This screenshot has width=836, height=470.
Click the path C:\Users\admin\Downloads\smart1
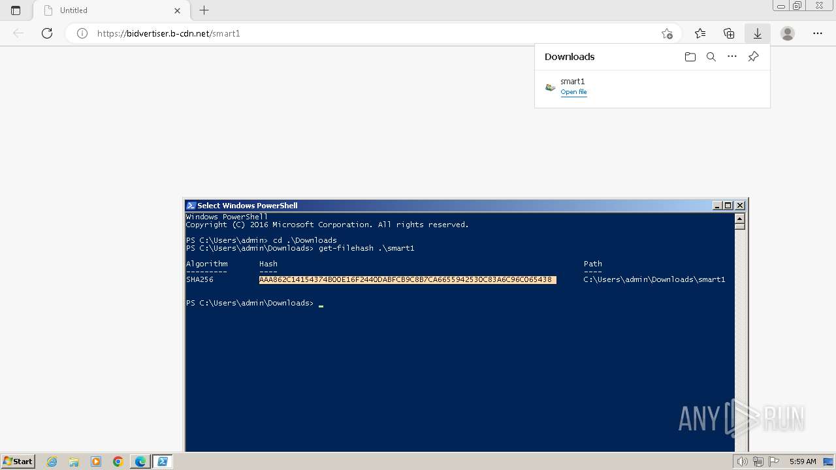654,279
